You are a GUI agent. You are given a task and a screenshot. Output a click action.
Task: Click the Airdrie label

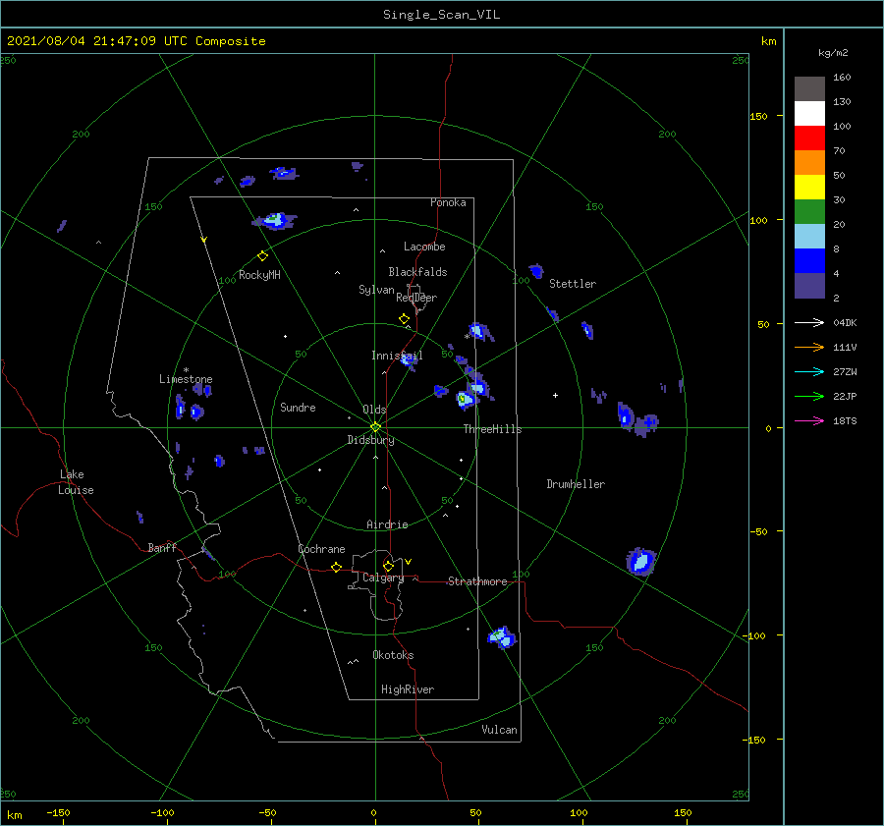(x=387, y=524)
